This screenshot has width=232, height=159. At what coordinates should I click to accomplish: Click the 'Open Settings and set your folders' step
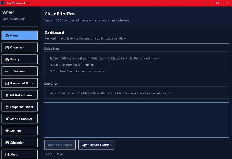click(105, 58)
